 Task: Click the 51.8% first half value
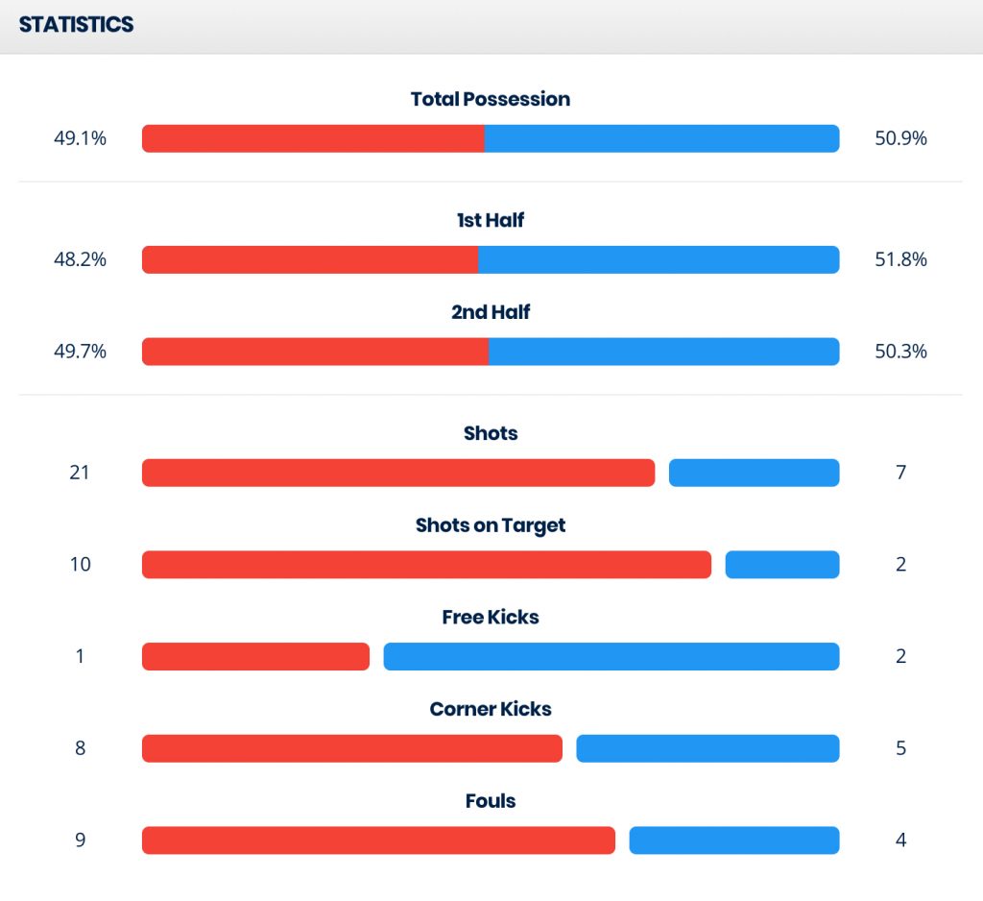pos(900,259)
